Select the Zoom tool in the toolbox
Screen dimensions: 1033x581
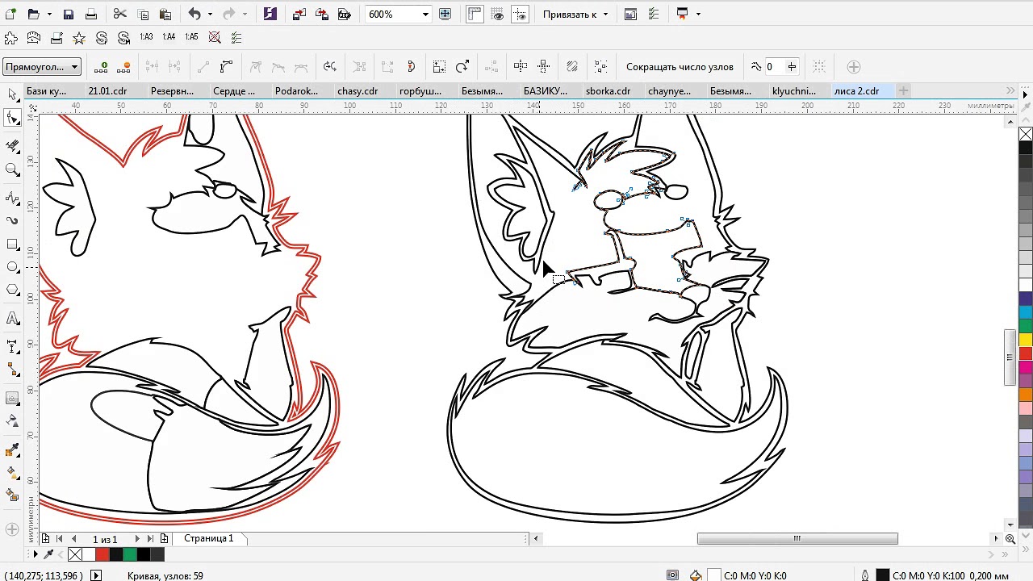12,169
